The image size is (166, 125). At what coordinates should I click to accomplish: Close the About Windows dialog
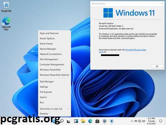click(x=162, y=3)
